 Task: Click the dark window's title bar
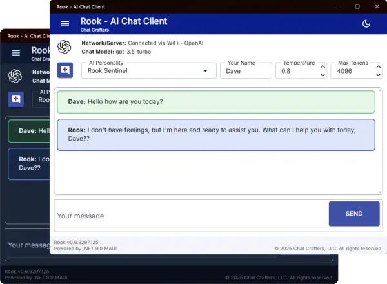point(25,36)
